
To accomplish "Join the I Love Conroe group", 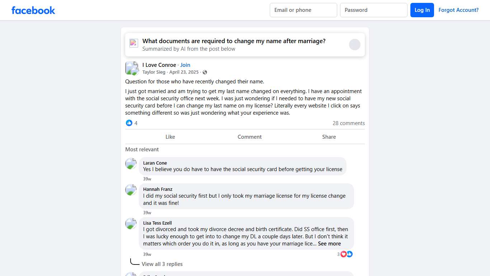I will point(185,65).
